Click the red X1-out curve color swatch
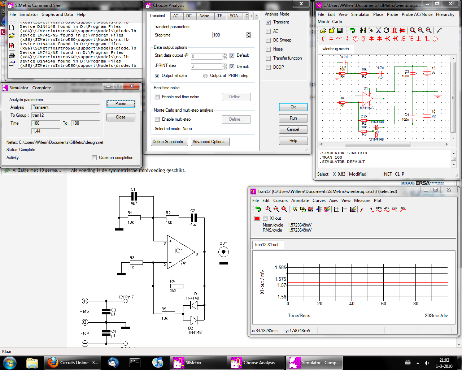The image size is (462, 370). coord(257,218)
